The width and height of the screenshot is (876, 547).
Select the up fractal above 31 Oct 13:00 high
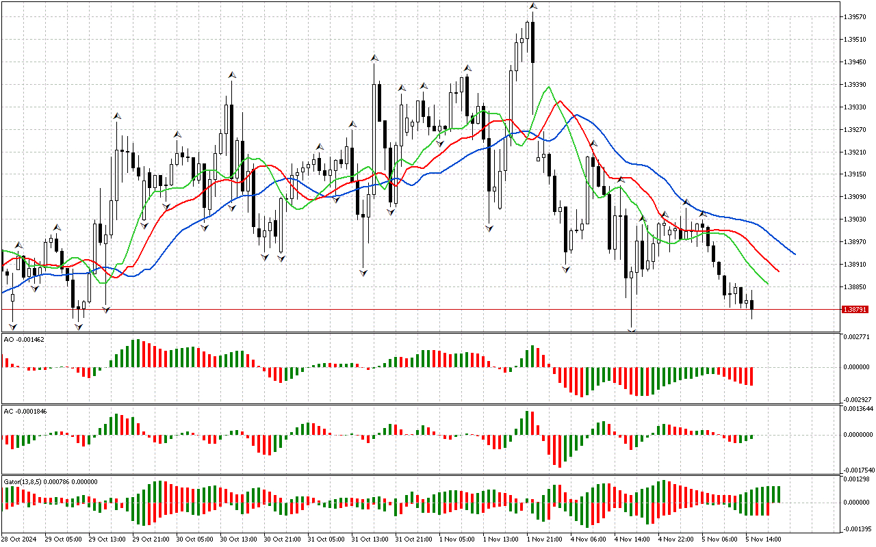click(374, 58)
